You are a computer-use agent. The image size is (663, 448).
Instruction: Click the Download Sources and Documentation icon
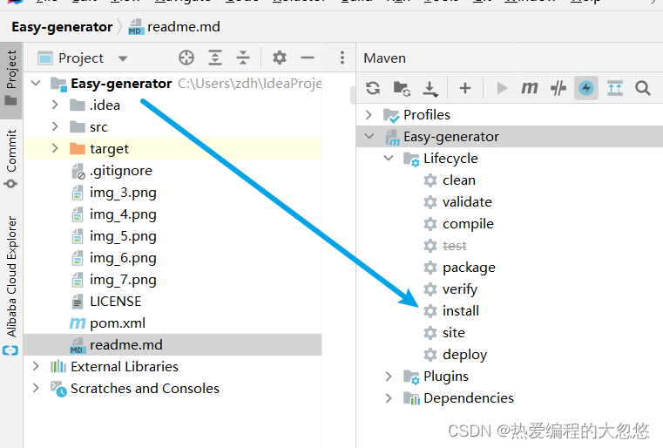point(430,88)
